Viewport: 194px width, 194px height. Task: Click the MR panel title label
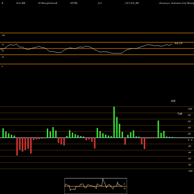(x=173, y=101)
